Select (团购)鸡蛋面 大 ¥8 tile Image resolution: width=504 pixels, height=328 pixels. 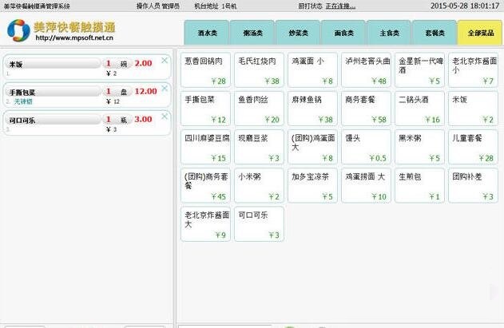(313, 147)
